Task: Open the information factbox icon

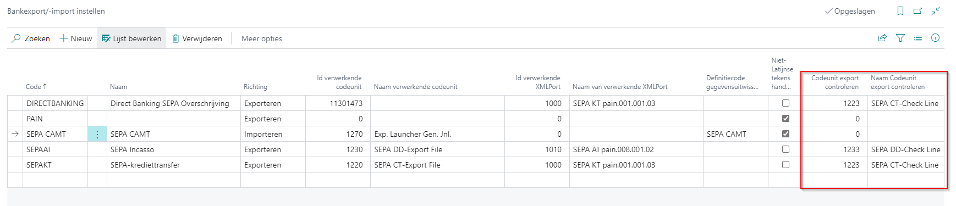Action: [935, 38]
